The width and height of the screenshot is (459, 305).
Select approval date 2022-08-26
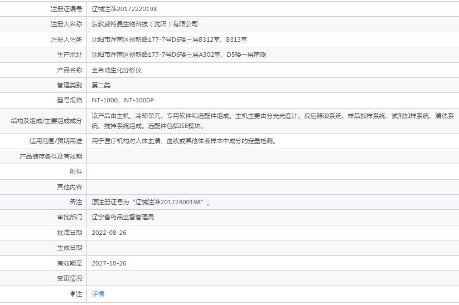[109, 233]
